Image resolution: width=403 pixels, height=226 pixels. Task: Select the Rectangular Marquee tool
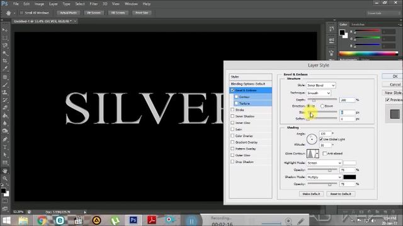[x=5, y=38]
